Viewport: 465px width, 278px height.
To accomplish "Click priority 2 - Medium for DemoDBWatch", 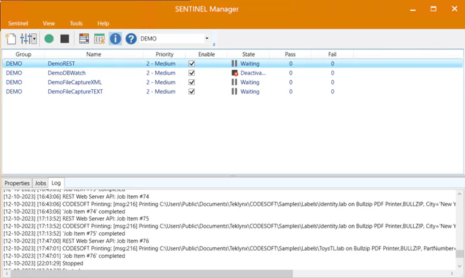I will (x=161, y=73).
